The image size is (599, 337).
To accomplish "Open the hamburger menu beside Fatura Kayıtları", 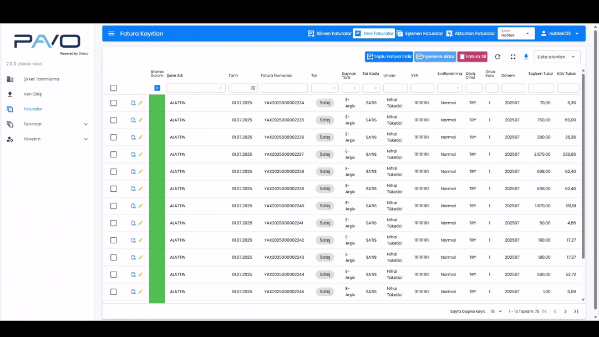I will click(111, 34).
